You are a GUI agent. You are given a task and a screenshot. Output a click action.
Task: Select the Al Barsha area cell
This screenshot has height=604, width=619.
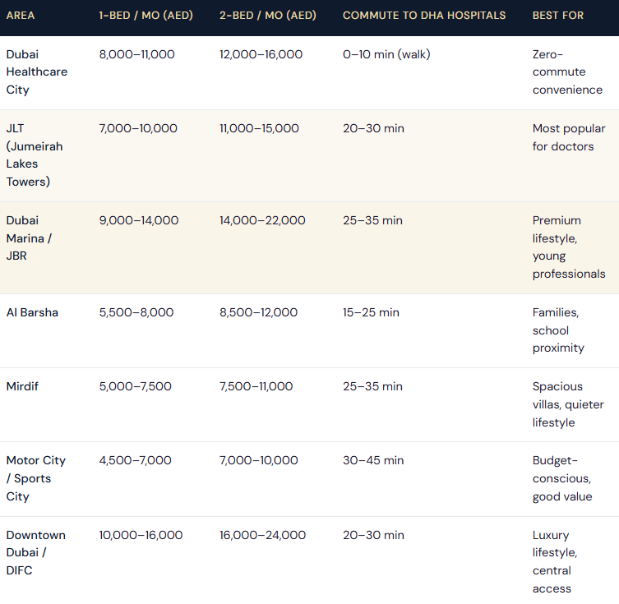coord(32,312)
